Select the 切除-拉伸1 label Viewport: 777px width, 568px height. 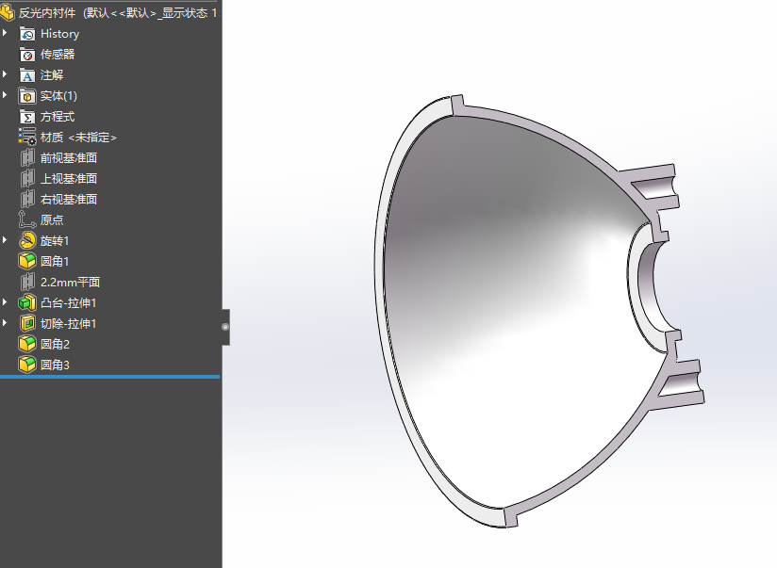(x=69, y=323)
